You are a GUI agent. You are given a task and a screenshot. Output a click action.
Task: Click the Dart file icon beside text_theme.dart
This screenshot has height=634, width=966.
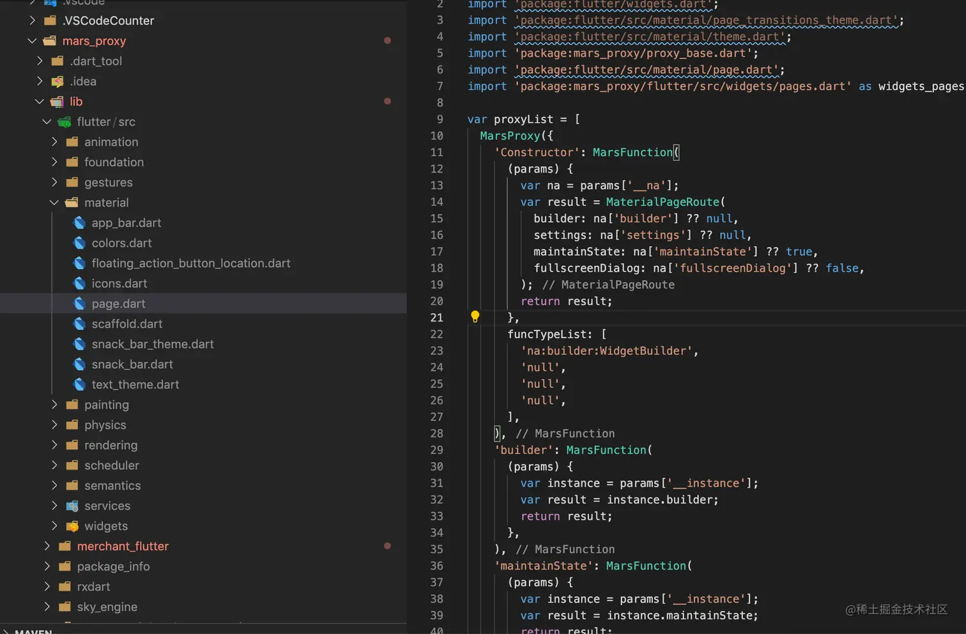click(x=79, y=385)
